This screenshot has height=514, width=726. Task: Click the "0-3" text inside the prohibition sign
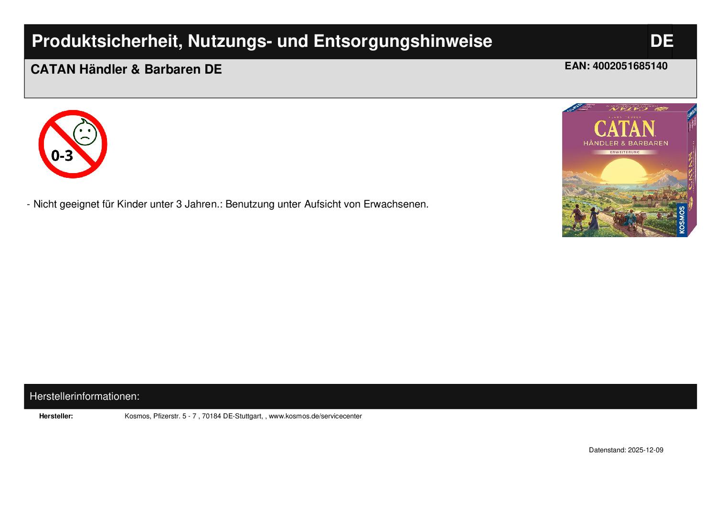(x=62, y=155)
